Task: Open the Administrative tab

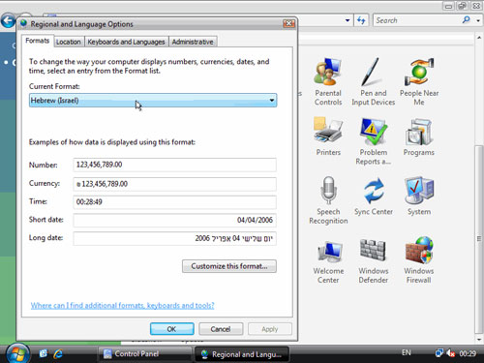Action: pyautogui.click(x=193, y=42)
